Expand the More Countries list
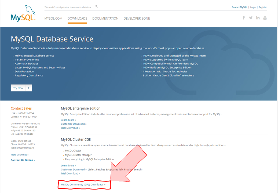 (x=19, y=155)
